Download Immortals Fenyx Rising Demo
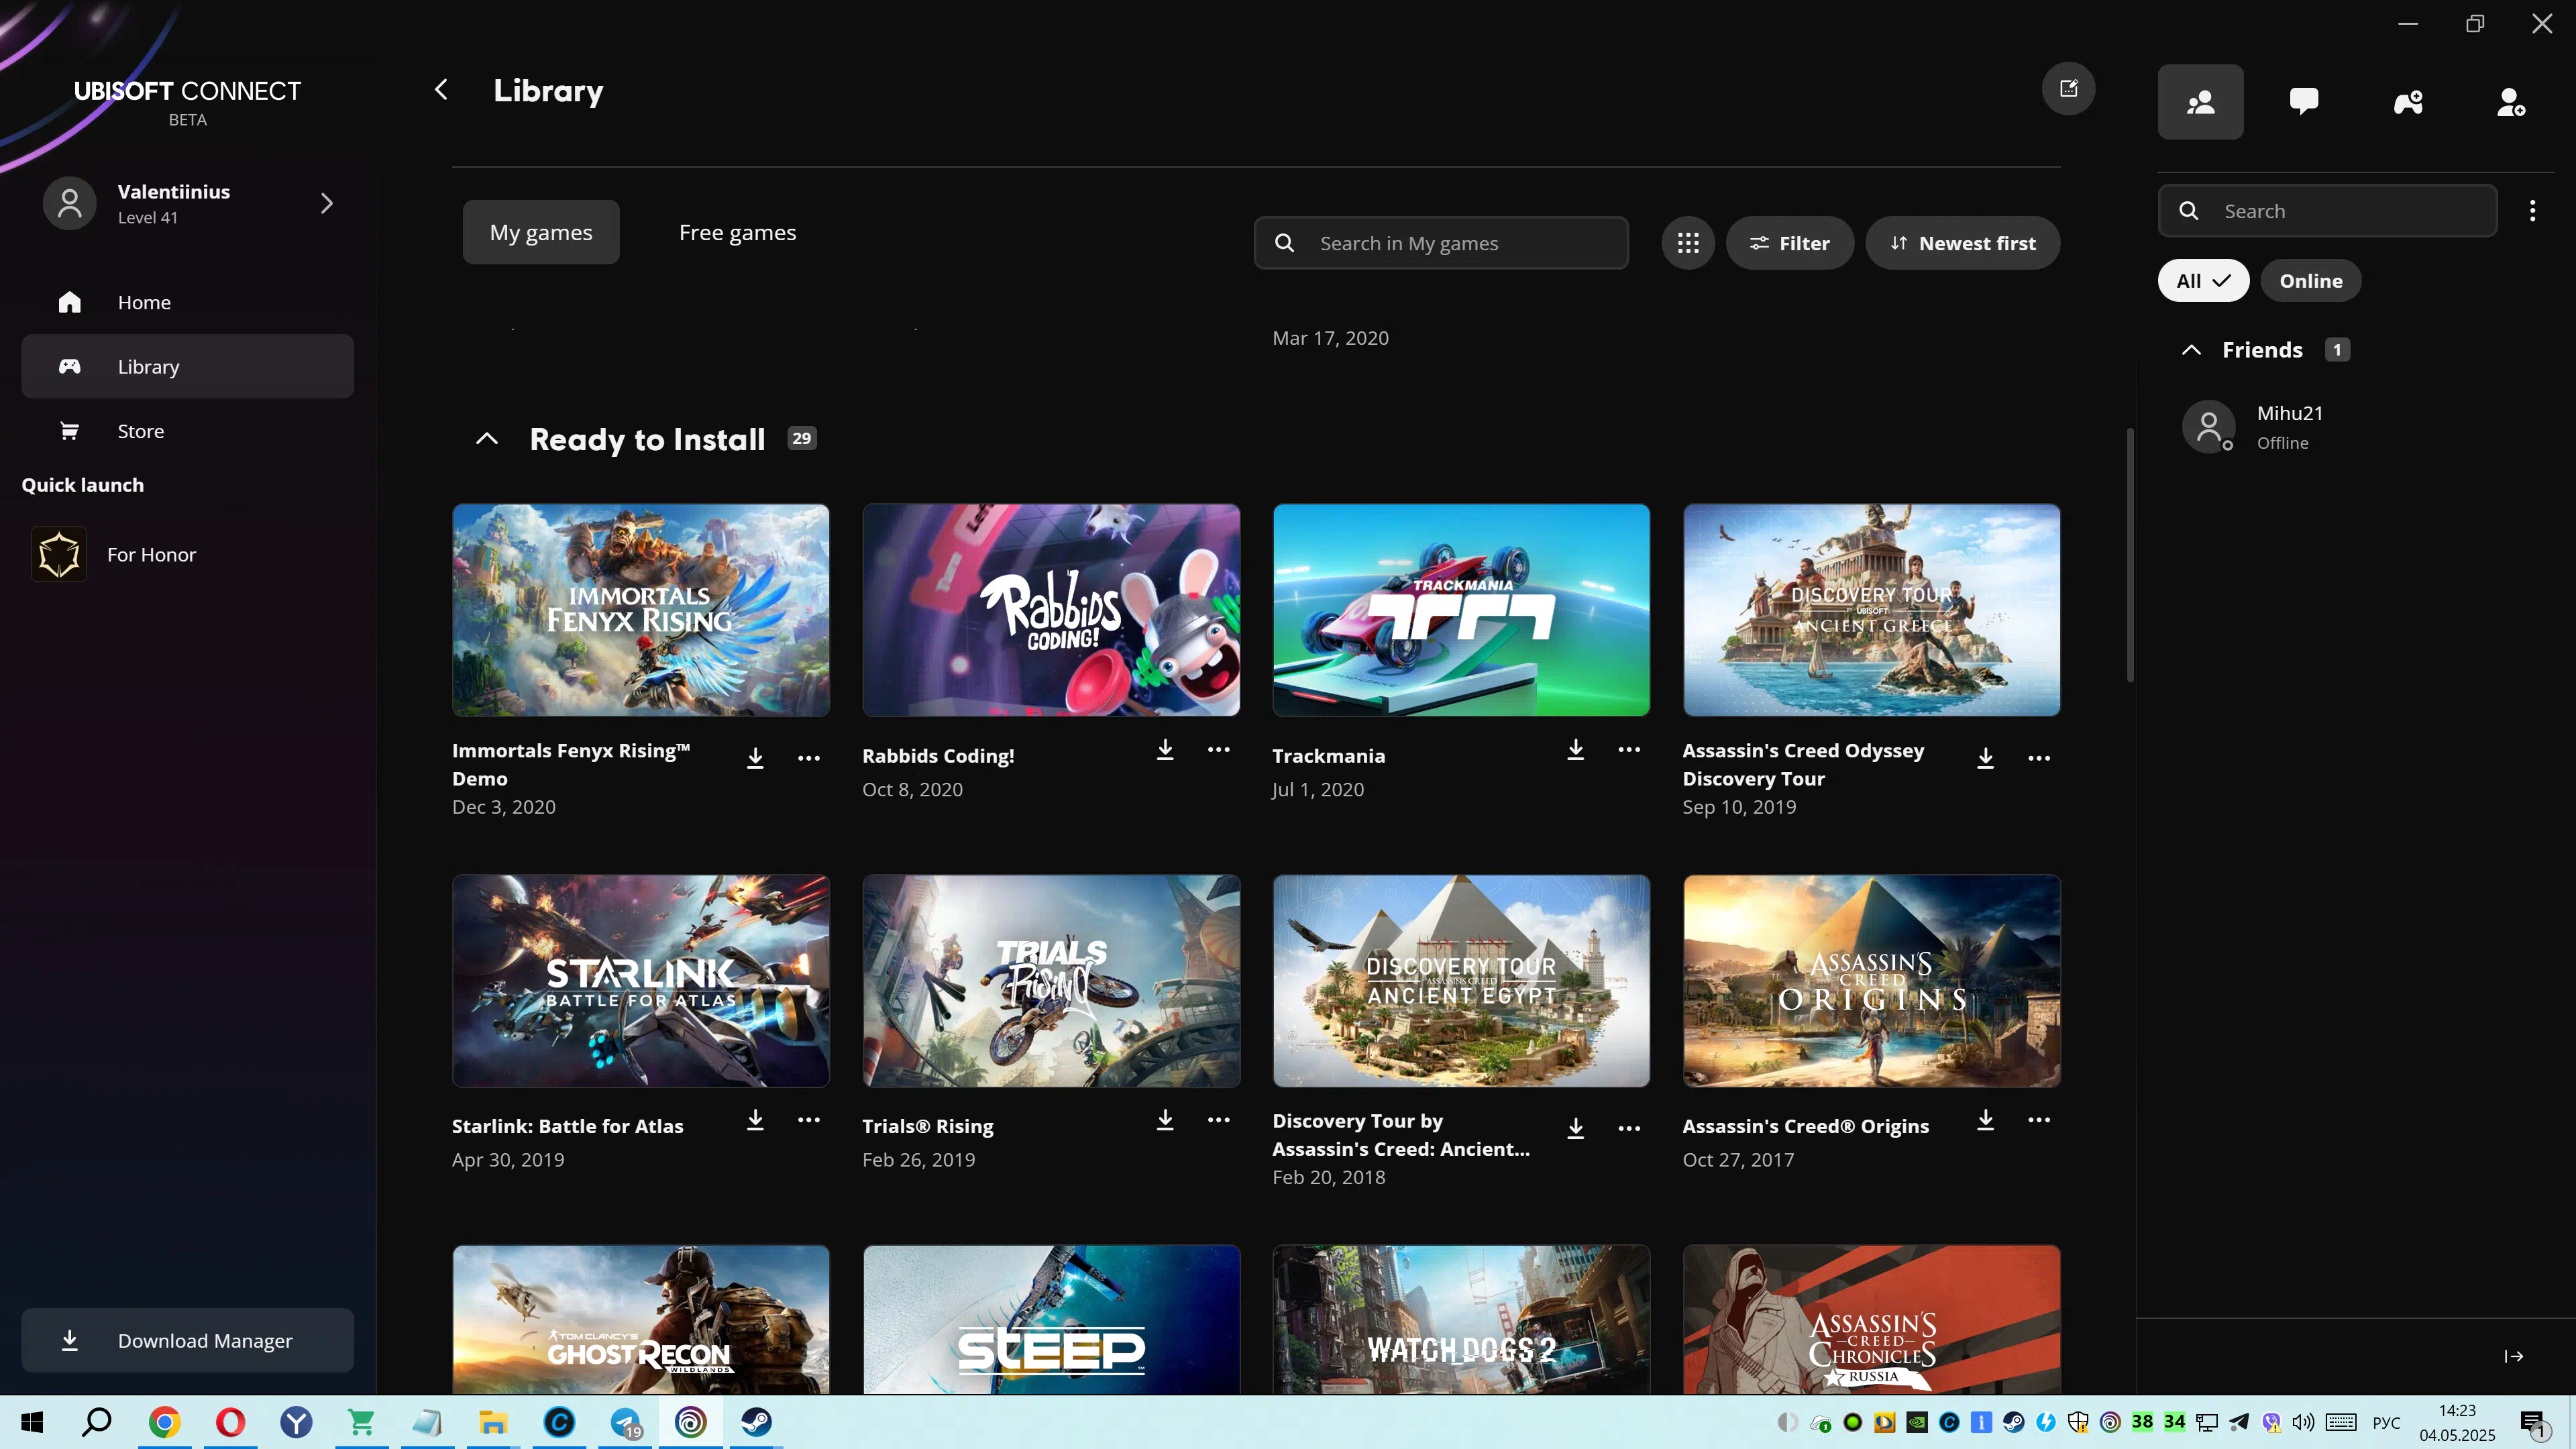The height and width of the screenshot is (1449, 2576). pos(755,758)
